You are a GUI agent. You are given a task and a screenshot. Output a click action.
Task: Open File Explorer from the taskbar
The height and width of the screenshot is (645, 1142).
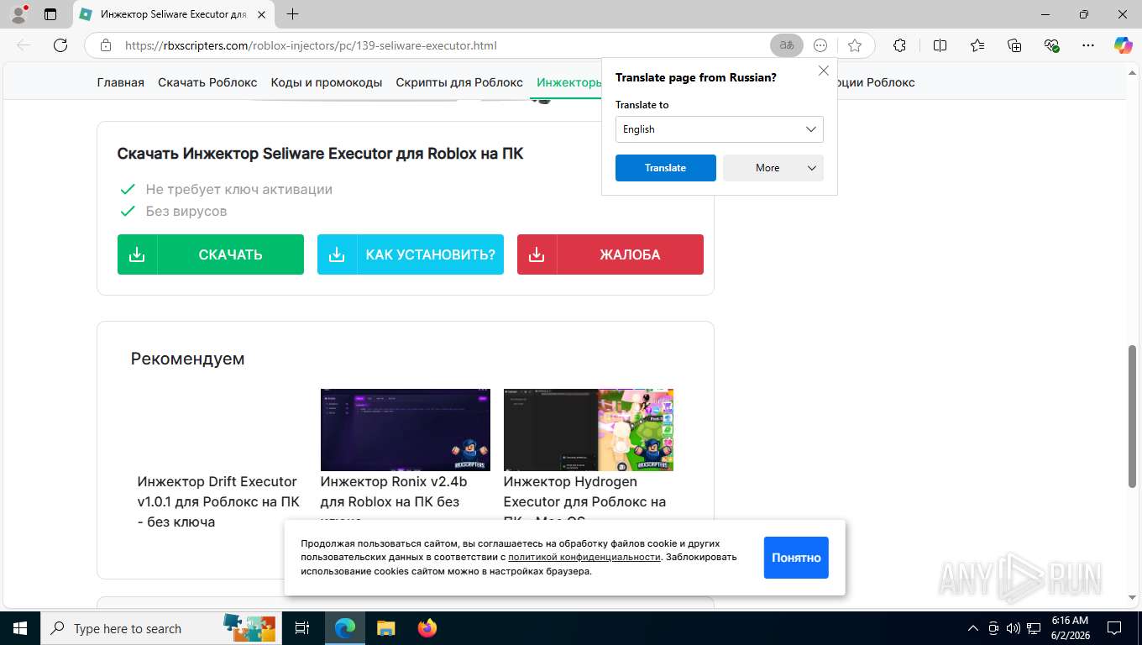click(x=385, y=628)
